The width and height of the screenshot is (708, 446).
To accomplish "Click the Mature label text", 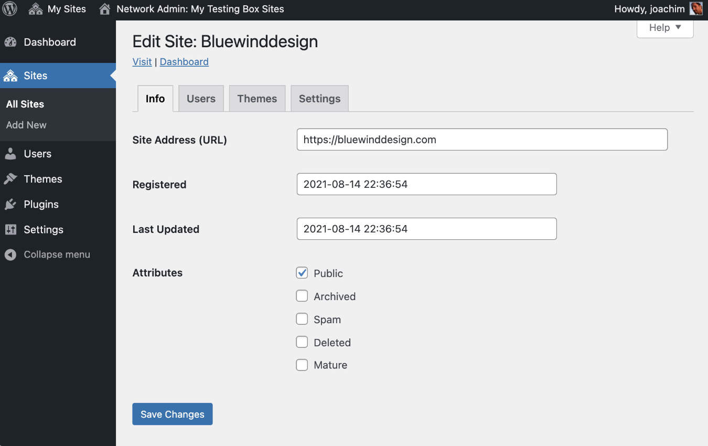I will pos(330,365).
